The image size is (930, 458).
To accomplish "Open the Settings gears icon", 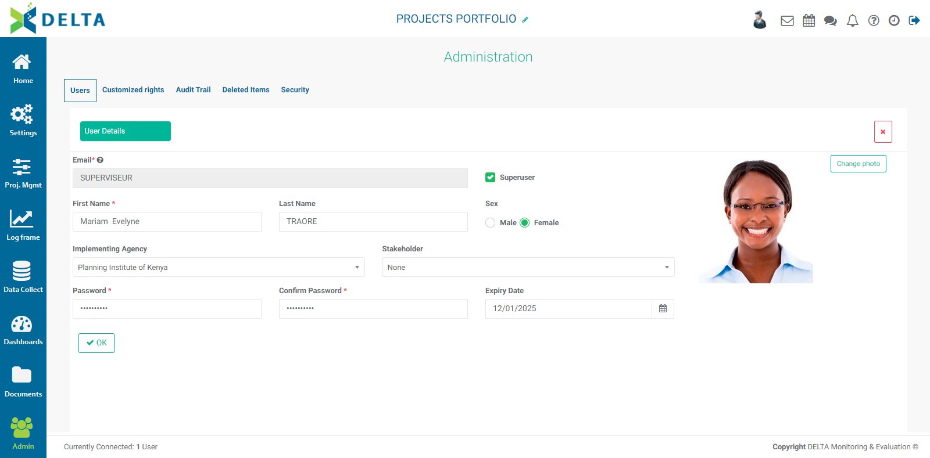I will [x=22, y=114].
